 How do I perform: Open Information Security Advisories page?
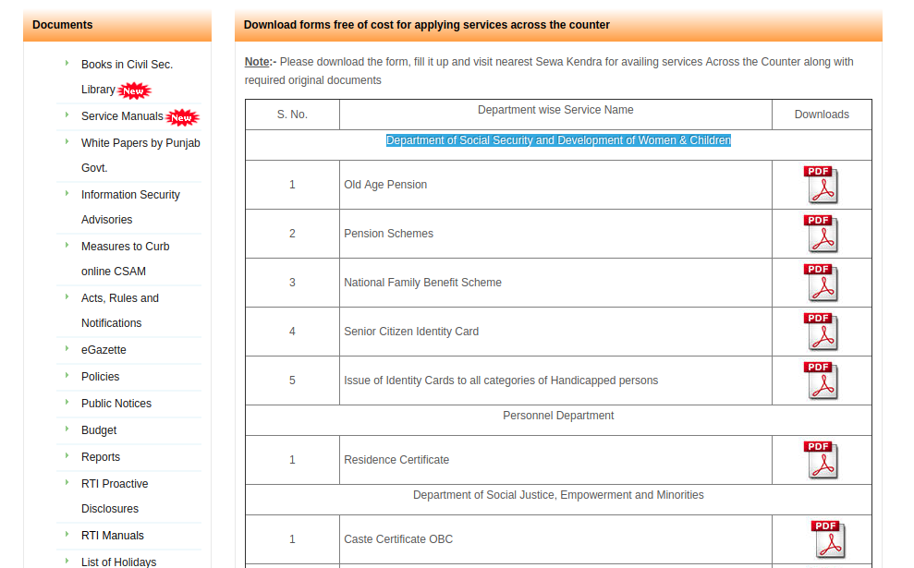coord(130,195)
